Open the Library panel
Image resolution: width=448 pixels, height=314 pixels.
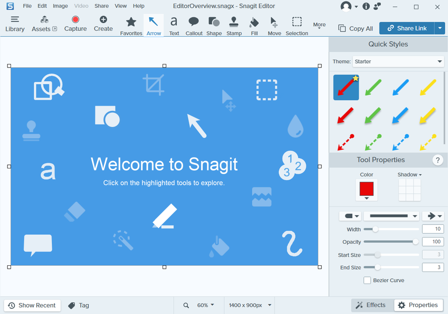click(15, 24)
